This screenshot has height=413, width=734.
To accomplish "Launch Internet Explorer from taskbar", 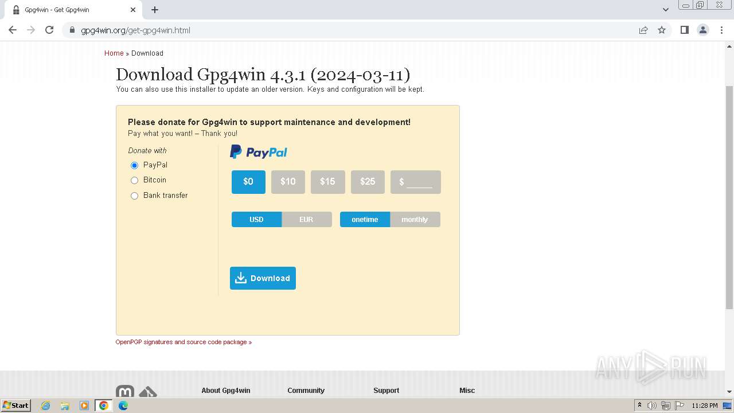I will [46, 406].
